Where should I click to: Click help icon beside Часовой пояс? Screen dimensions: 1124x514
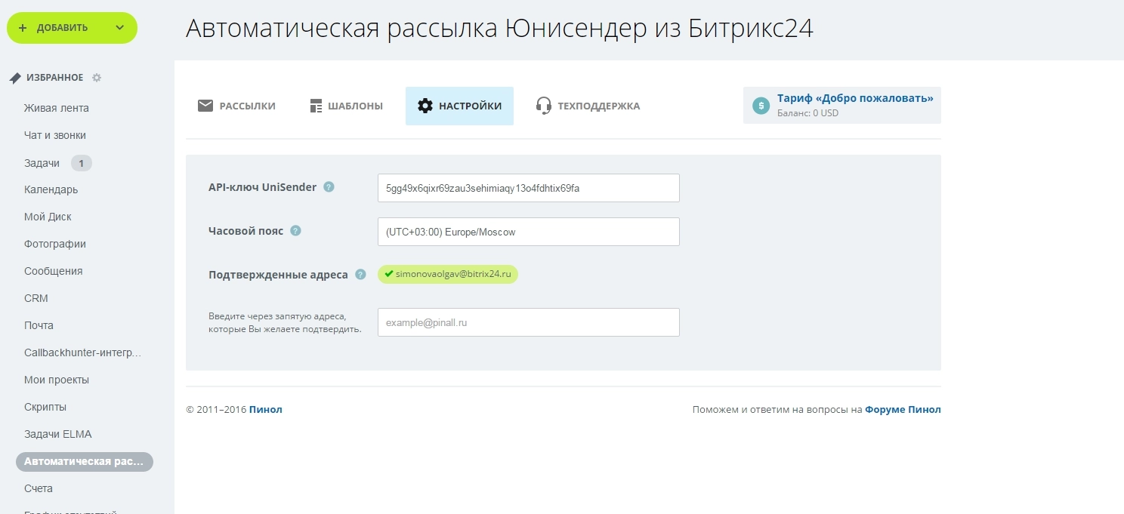coord(295,231)
